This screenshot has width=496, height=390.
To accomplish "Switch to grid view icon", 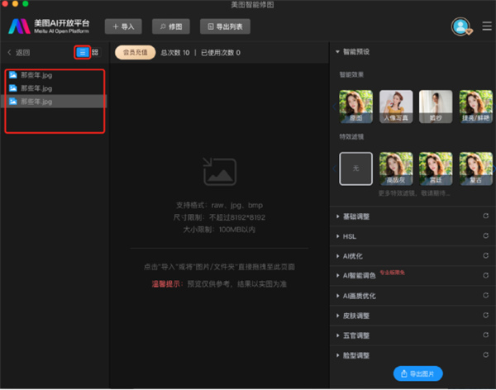I will pyautogui.click(x=95, y=52).
